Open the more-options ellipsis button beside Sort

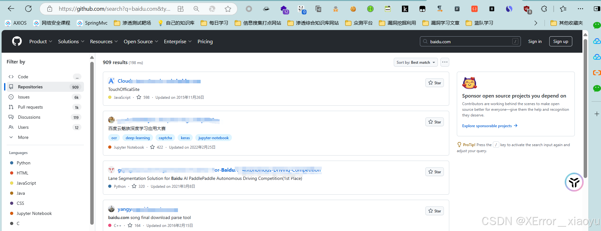tap(445, 62)
